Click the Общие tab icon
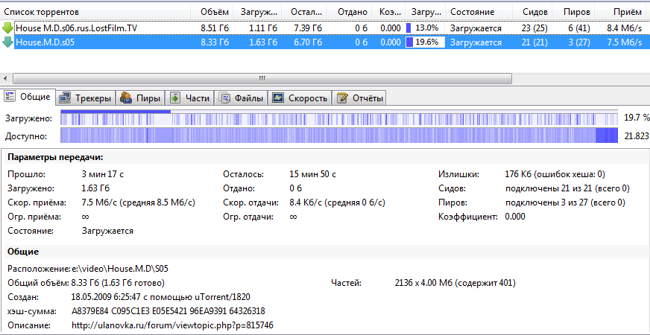The height and width of the screenshot is (335, 650). pos(10,98)
